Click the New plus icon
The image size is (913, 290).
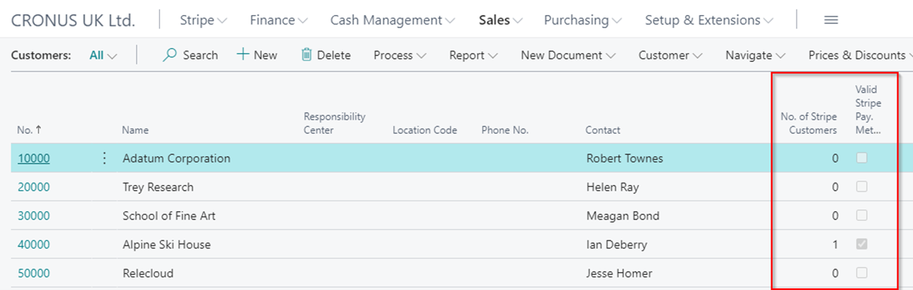(243, 55)
